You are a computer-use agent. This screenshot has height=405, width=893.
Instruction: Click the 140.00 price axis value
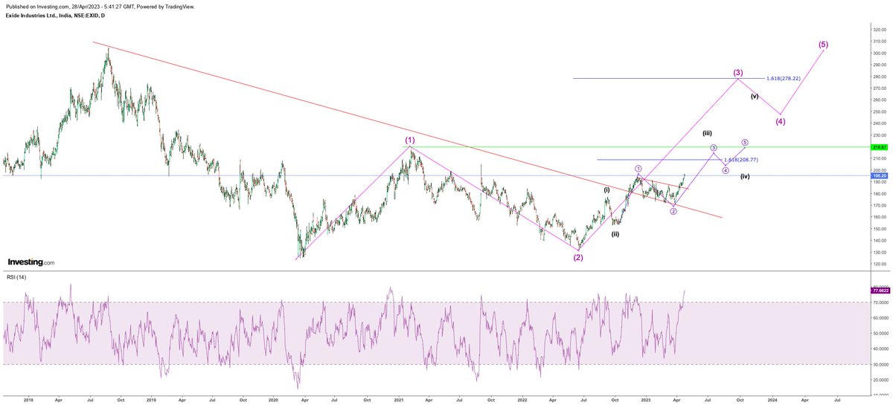click(x=879, y=240)
